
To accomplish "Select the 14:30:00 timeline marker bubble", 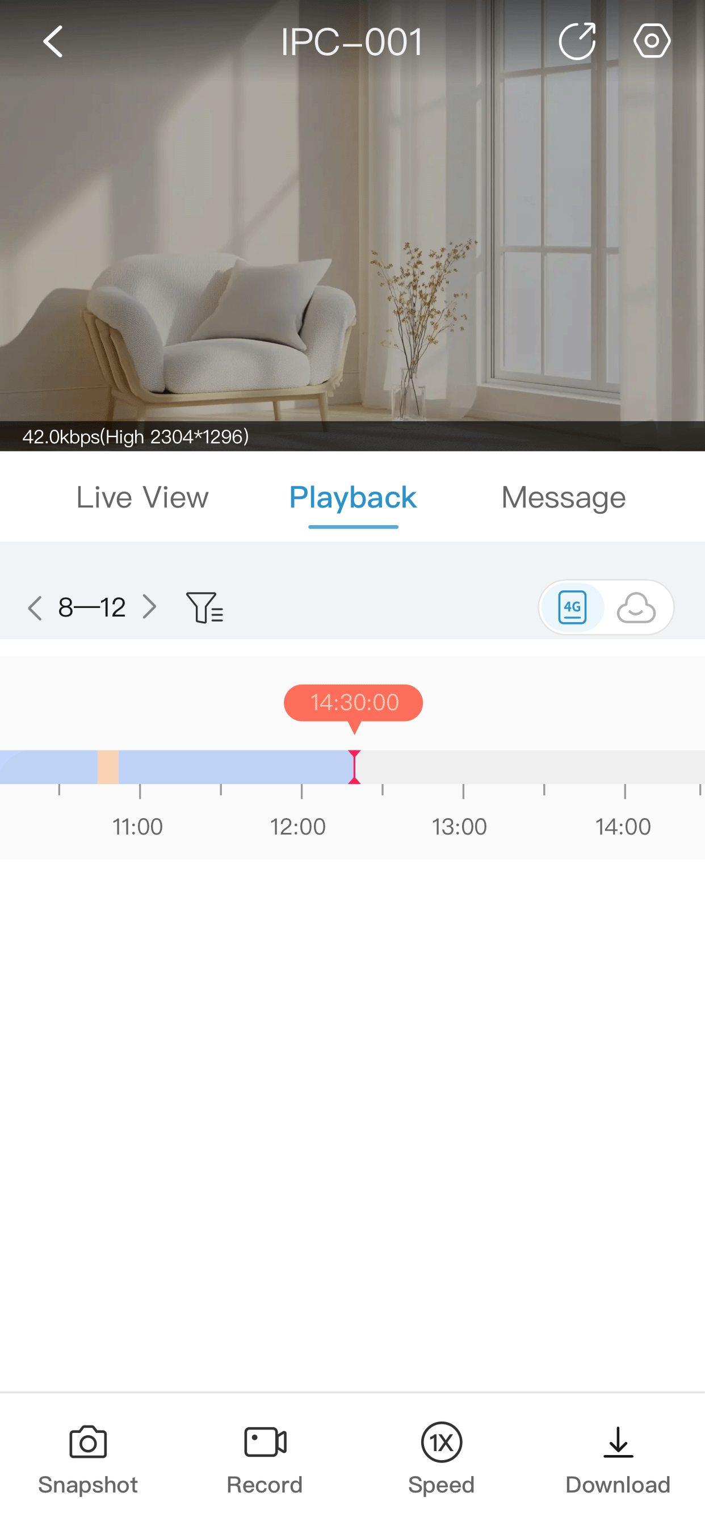I will point(353,703).
